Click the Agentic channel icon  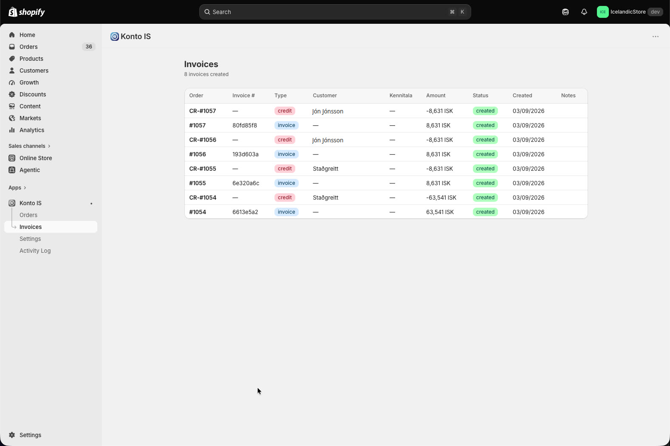coord(12,170)
